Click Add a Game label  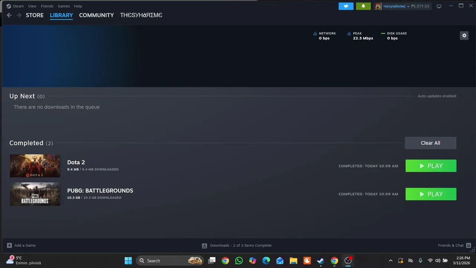[x=25, y=245]
